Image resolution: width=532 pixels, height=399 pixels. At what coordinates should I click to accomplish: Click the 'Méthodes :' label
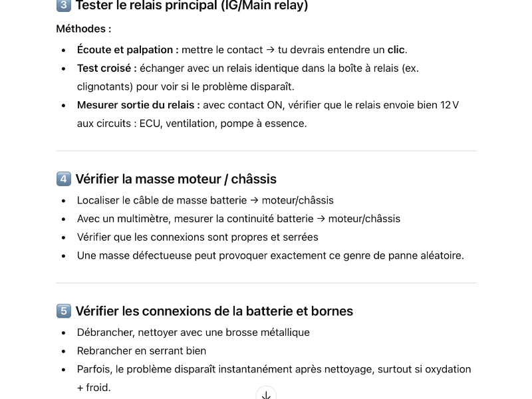pos(84,29)
